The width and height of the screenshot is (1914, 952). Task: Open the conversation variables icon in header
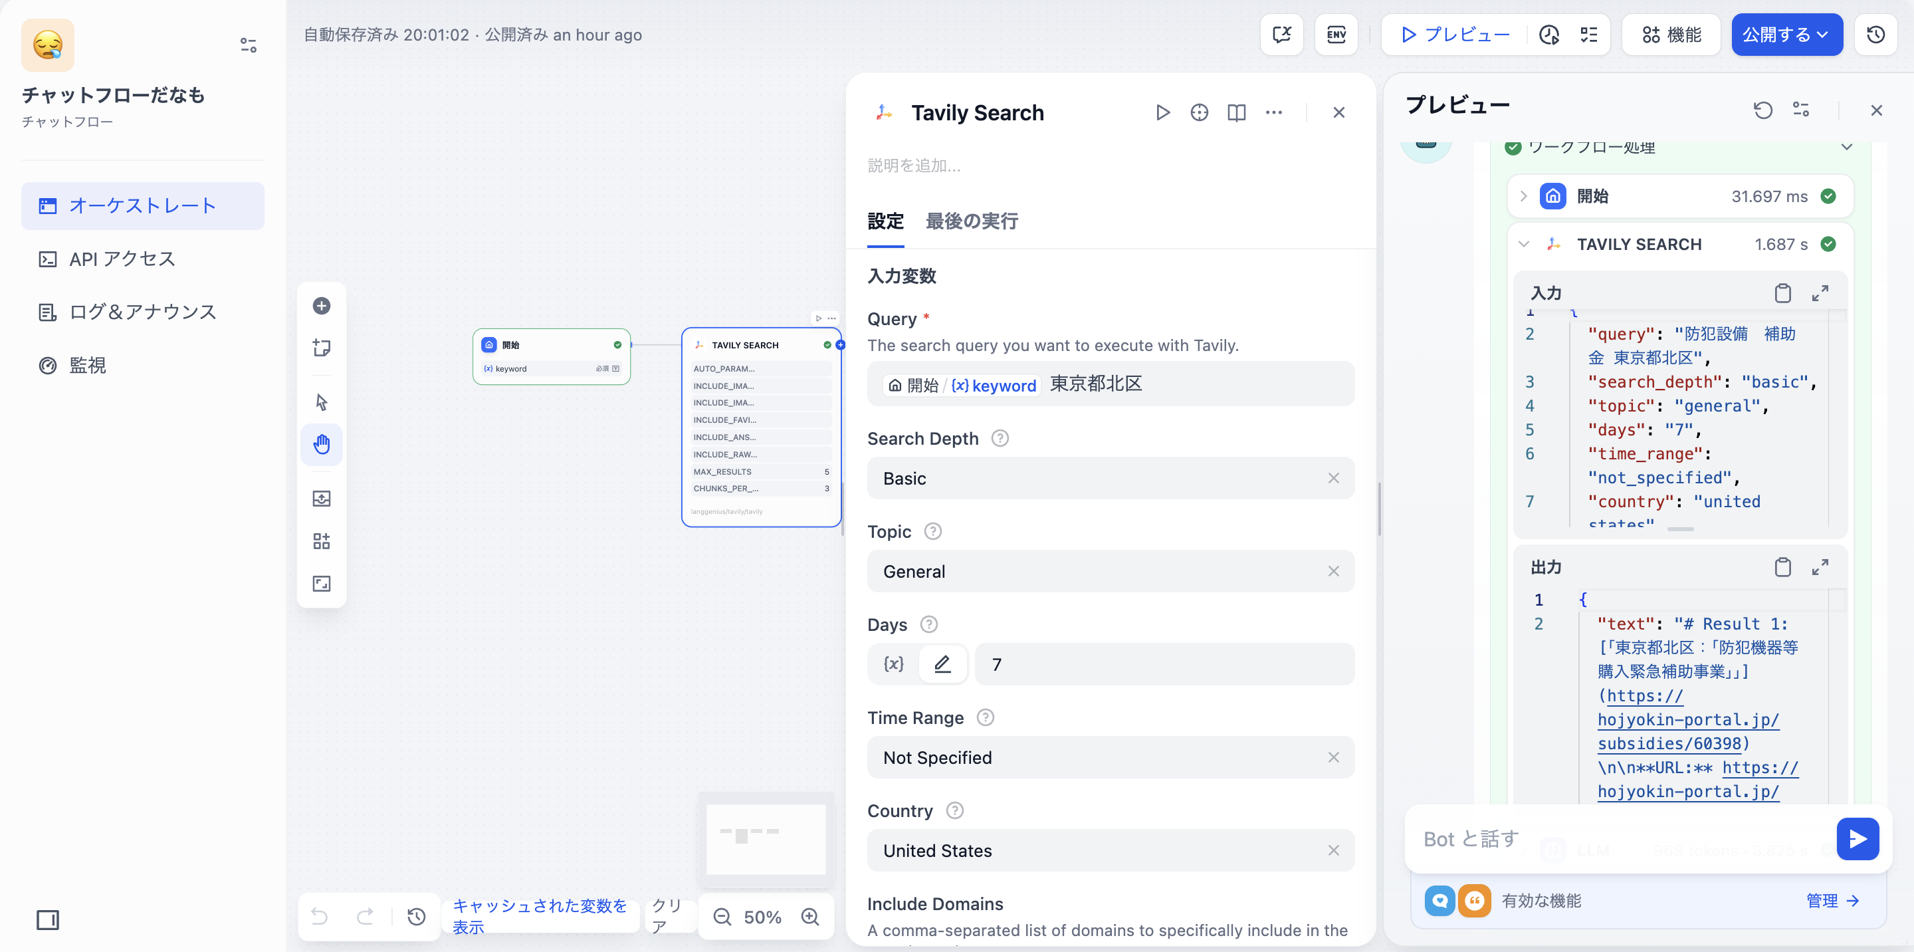point(1282,34)
